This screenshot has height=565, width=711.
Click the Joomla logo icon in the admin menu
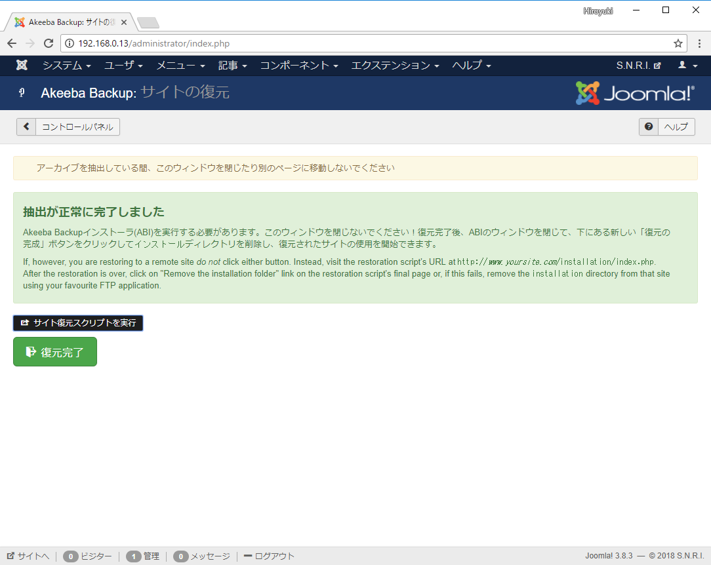(22, 66)
